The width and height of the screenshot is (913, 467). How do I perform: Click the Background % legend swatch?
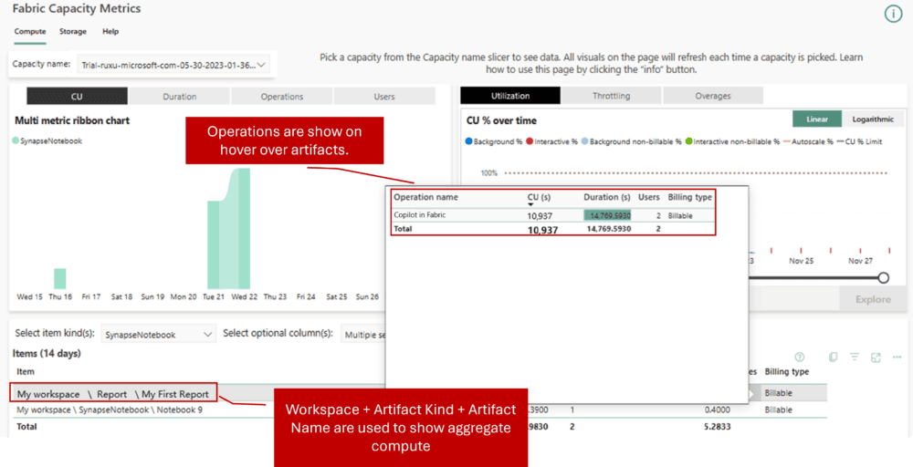pos(468,141)
